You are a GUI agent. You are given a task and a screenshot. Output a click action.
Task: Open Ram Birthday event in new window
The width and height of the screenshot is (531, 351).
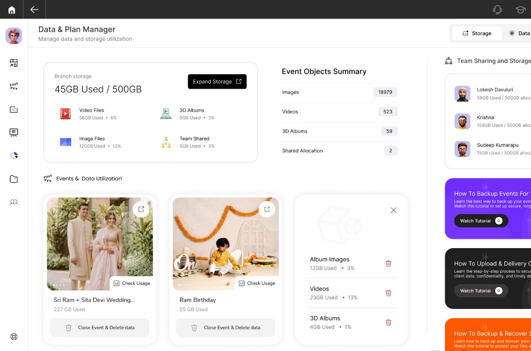(267, 209)
